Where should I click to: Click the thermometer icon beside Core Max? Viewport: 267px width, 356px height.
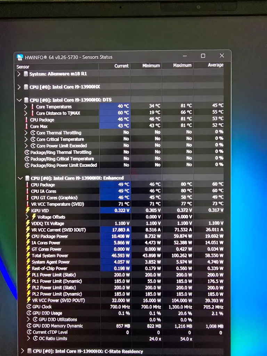[x=26, y=126]
